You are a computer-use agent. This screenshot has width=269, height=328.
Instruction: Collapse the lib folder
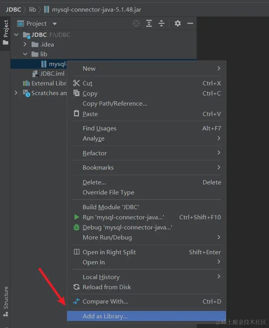(x=25, y=54)
